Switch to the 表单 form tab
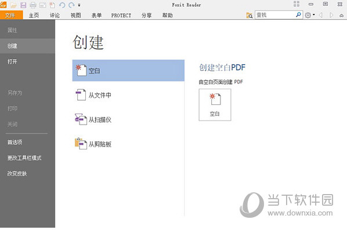347x230 pixels. (x=96, y=15)
